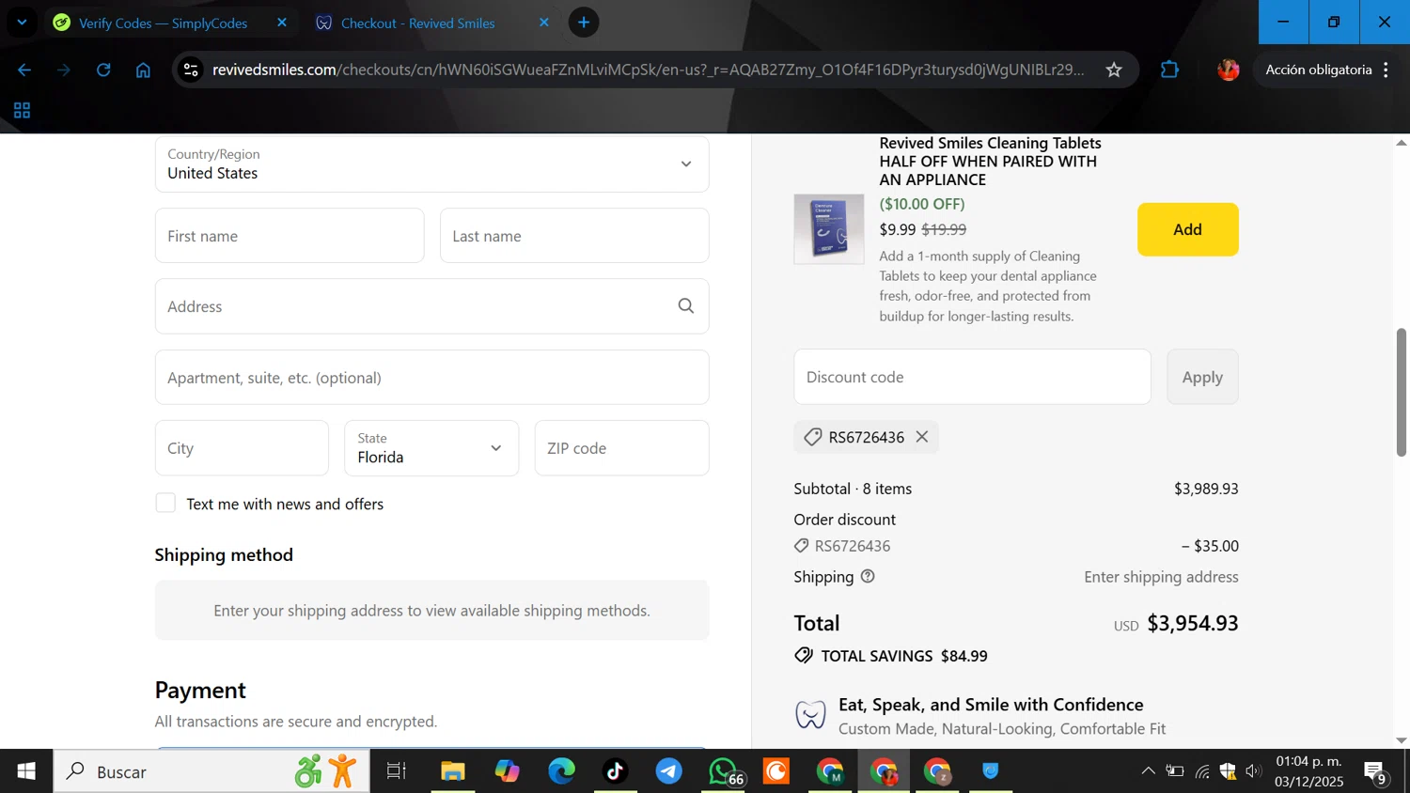Click the browser URL address bar
This screenshot has width=1410, height=793.
(x=649, y=70)
